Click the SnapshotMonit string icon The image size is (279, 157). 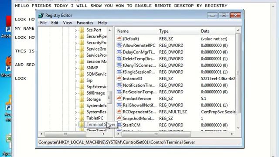(x=119, y=118)
